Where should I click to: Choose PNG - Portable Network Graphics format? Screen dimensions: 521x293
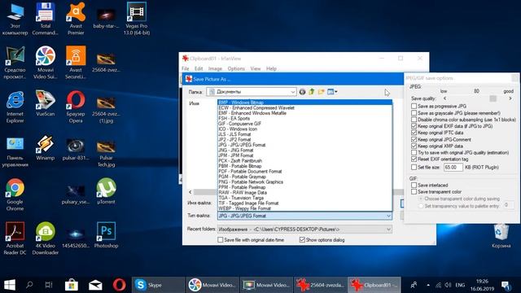[304, 182]
